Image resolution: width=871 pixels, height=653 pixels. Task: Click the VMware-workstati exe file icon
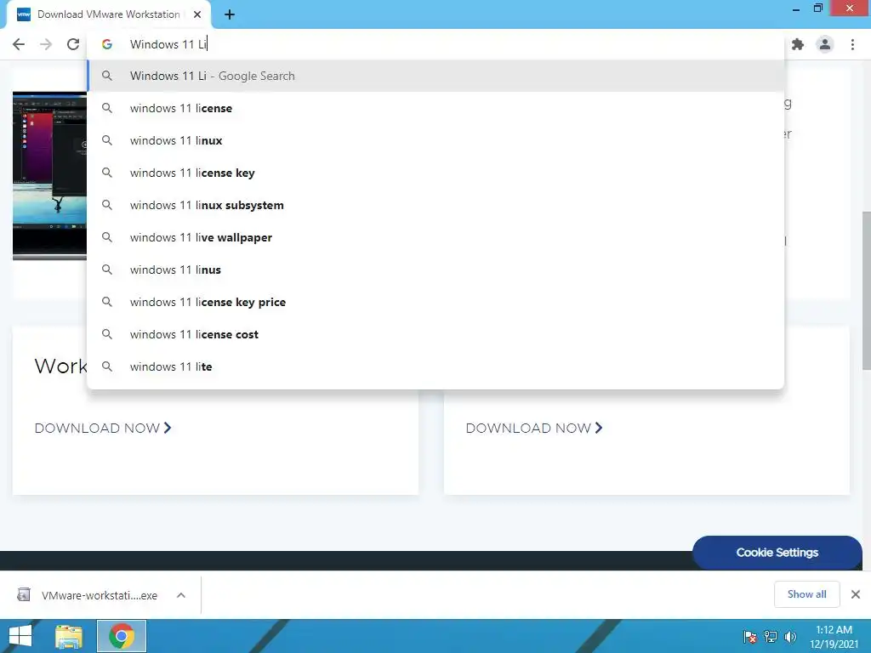[x=23, y=594]
